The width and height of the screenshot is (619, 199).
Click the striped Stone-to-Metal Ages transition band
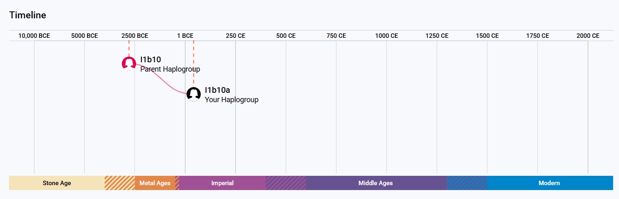coord(119,183)
